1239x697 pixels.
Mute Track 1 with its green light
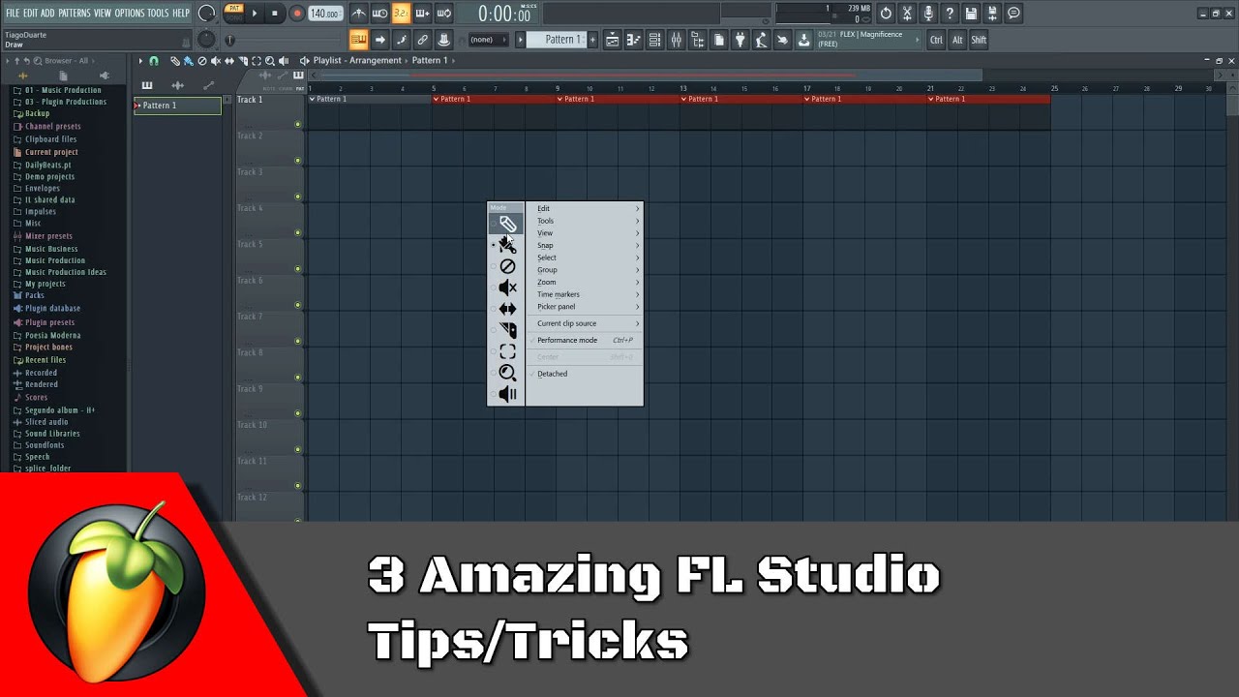(297, 124)
